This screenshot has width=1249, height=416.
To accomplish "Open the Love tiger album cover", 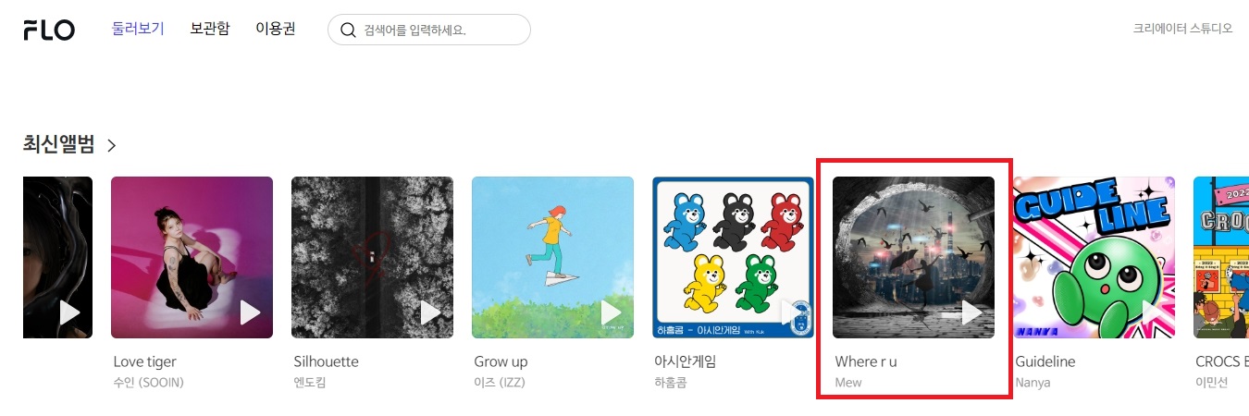I will click(x=192, y=257).
